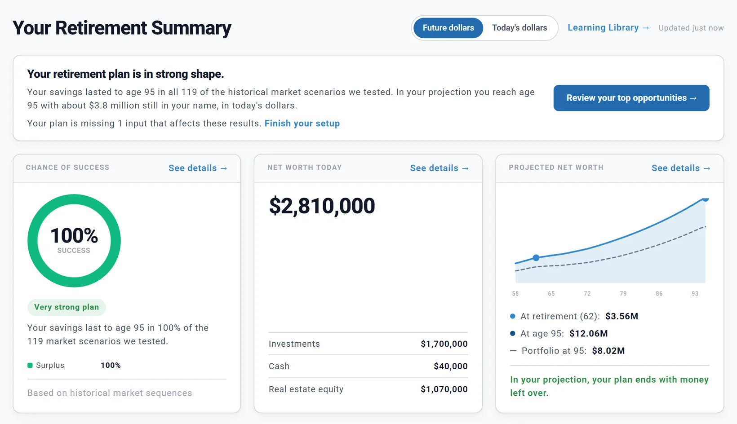Screen dimensions: 737x424
Task: Click Based on historical market sequences note
Action: coord(110,393)
